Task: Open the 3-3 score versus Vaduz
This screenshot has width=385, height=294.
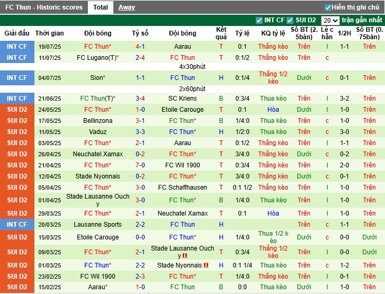Action: tap(140, 132)
